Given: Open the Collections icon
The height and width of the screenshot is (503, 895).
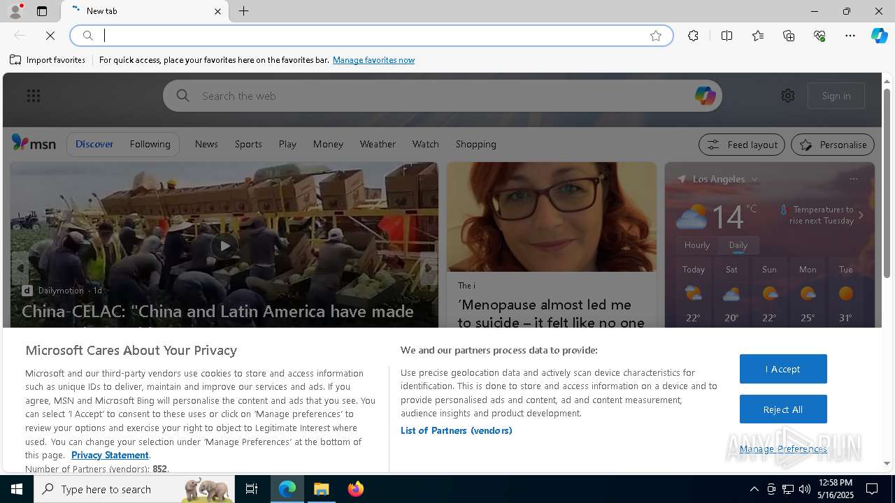Looking at the screenshot, I should [x=789, y=36].
